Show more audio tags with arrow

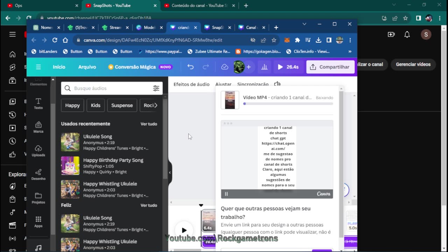coord(156,105)
